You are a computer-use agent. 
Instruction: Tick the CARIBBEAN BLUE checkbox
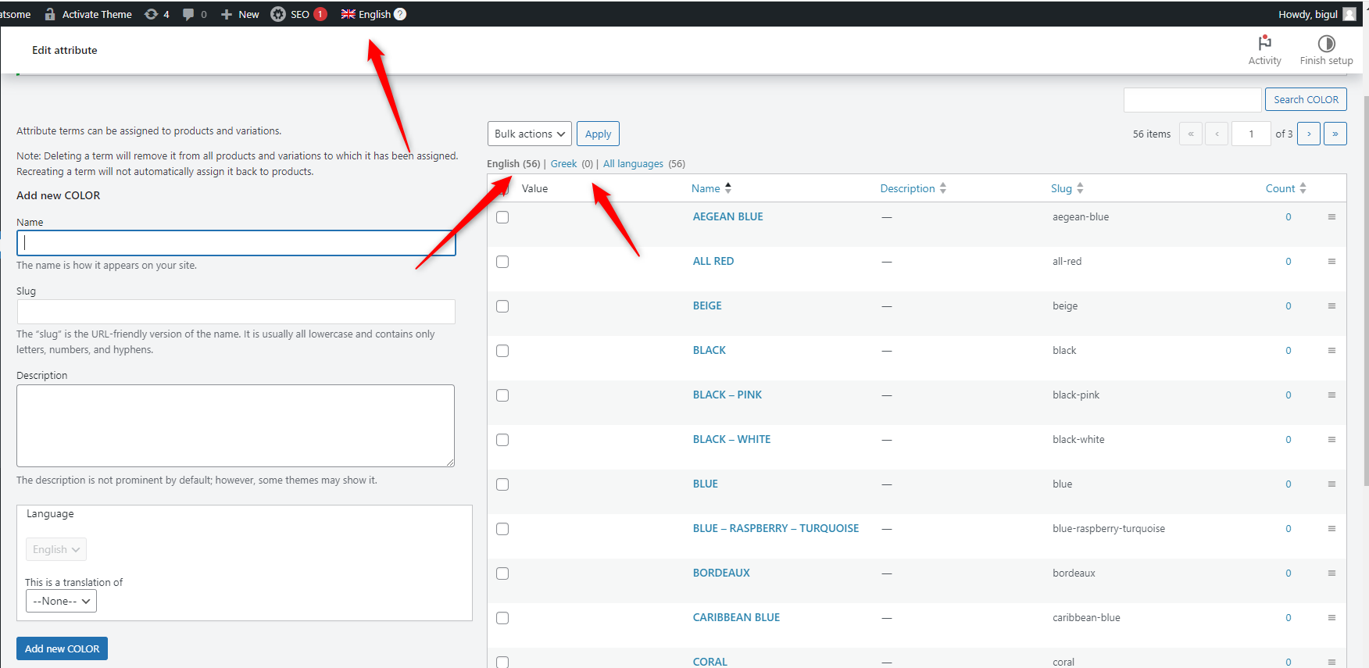tap(502, 618)
